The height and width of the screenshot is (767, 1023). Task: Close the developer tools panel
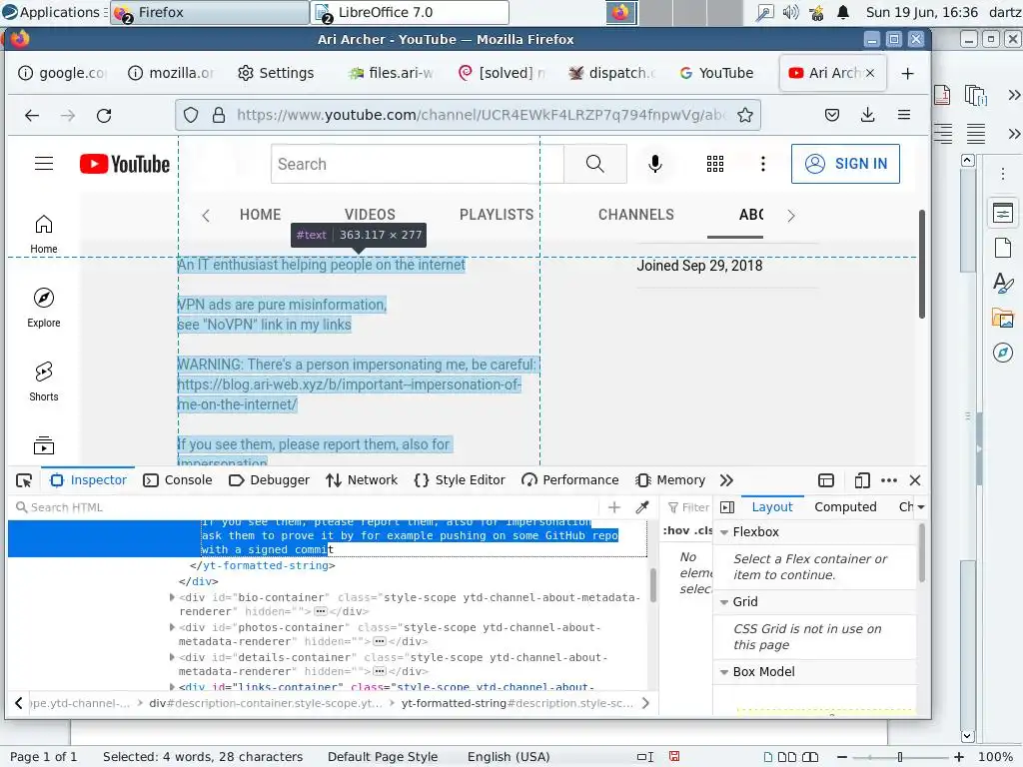(915, 480)
